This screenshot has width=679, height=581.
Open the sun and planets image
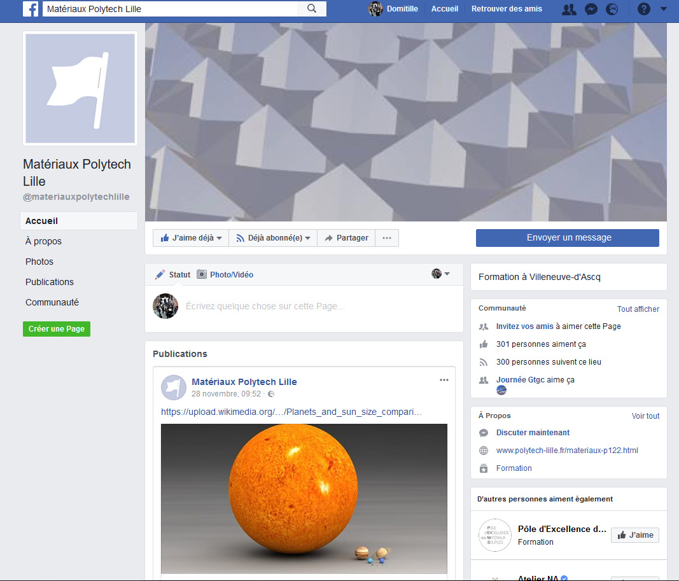(x=304, y=499)
